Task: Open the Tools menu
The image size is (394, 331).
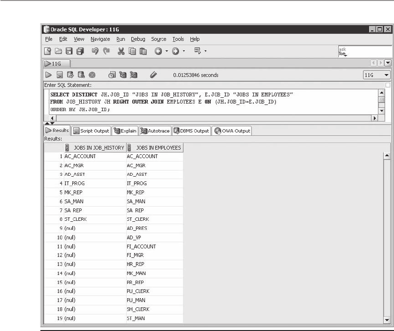Action: pos(178,39)
